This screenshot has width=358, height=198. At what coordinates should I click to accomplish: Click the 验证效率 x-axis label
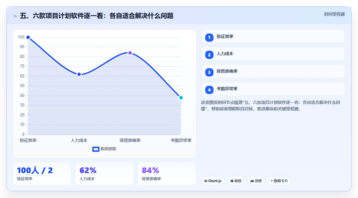[28, 140]
